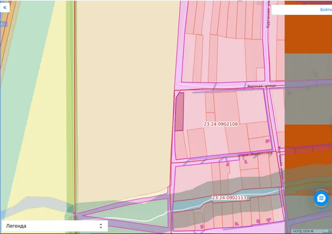Expand the Легенда dropdown
This screenshot has height=234, width=332.
click(x=55, y=226)
